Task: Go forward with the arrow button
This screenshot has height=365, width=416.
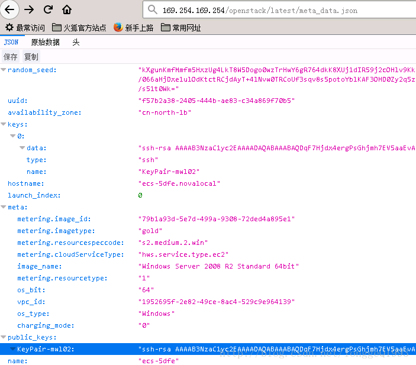Action: tap(29, 10)
